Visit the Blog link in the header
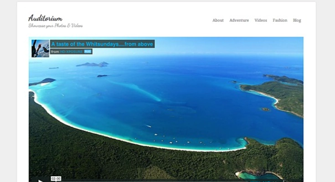Image resolution: width=335 pixels, height=182 pixels. coord(297,20)
